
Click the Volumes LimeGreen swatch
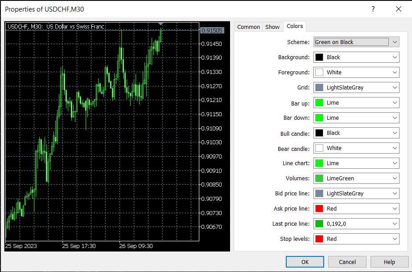319,179
